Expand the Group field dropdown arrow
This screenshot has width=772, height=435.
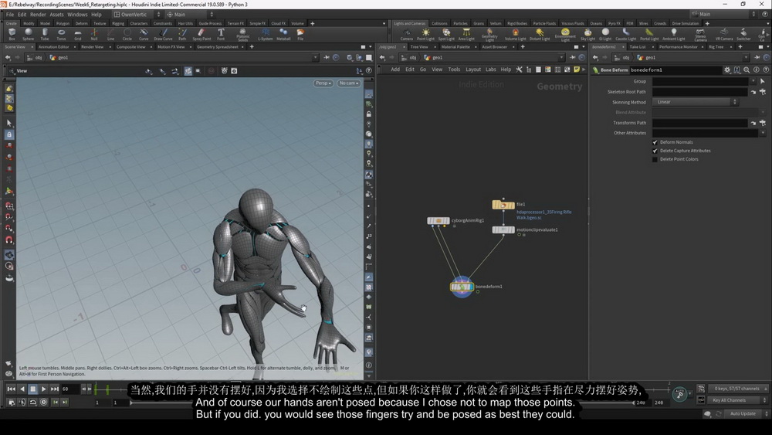point(753,81)
